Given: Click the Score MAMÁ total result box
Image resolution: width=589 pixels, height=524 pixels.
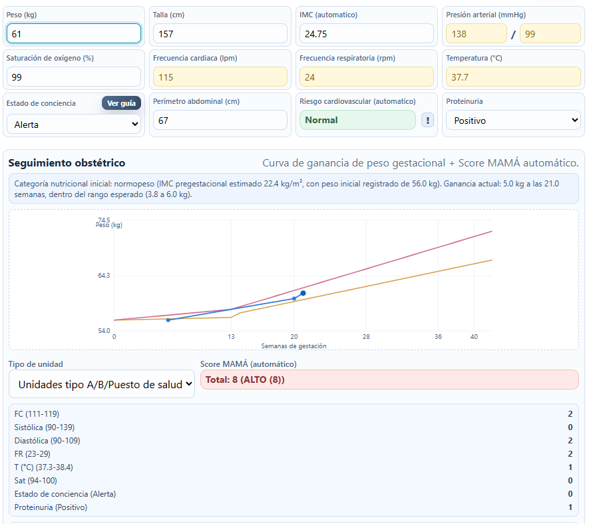Looking at the screenshot, I should pos(389,380).
